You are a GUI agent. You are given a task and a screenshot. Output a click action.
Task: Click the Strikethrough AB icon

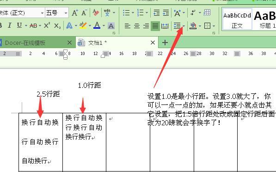point(33,26)
